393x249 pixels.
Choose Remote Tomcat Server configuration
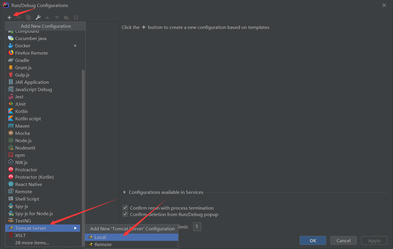(x=131, y=244)
